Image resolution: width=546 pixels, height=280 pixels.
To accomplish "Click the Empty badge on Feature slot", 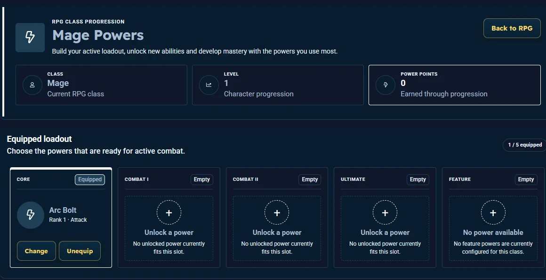I will pyautogui.click(x=526, y=179).
